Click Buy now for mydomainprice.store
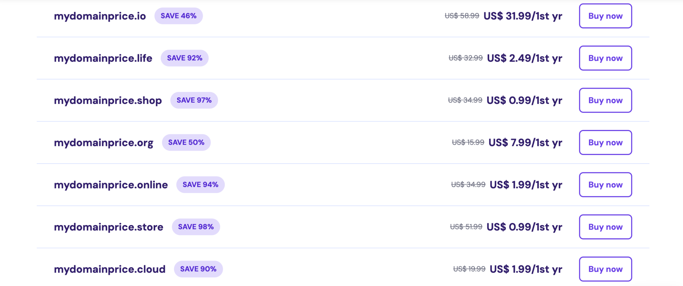Image resolution: width=683 pixels, height=286 pixels. pyautogui.click(x=605, y=227)
